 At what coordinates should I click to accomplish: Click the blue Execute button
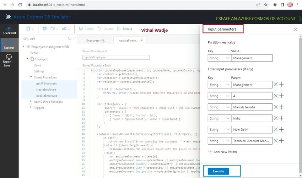click(219, 171)
